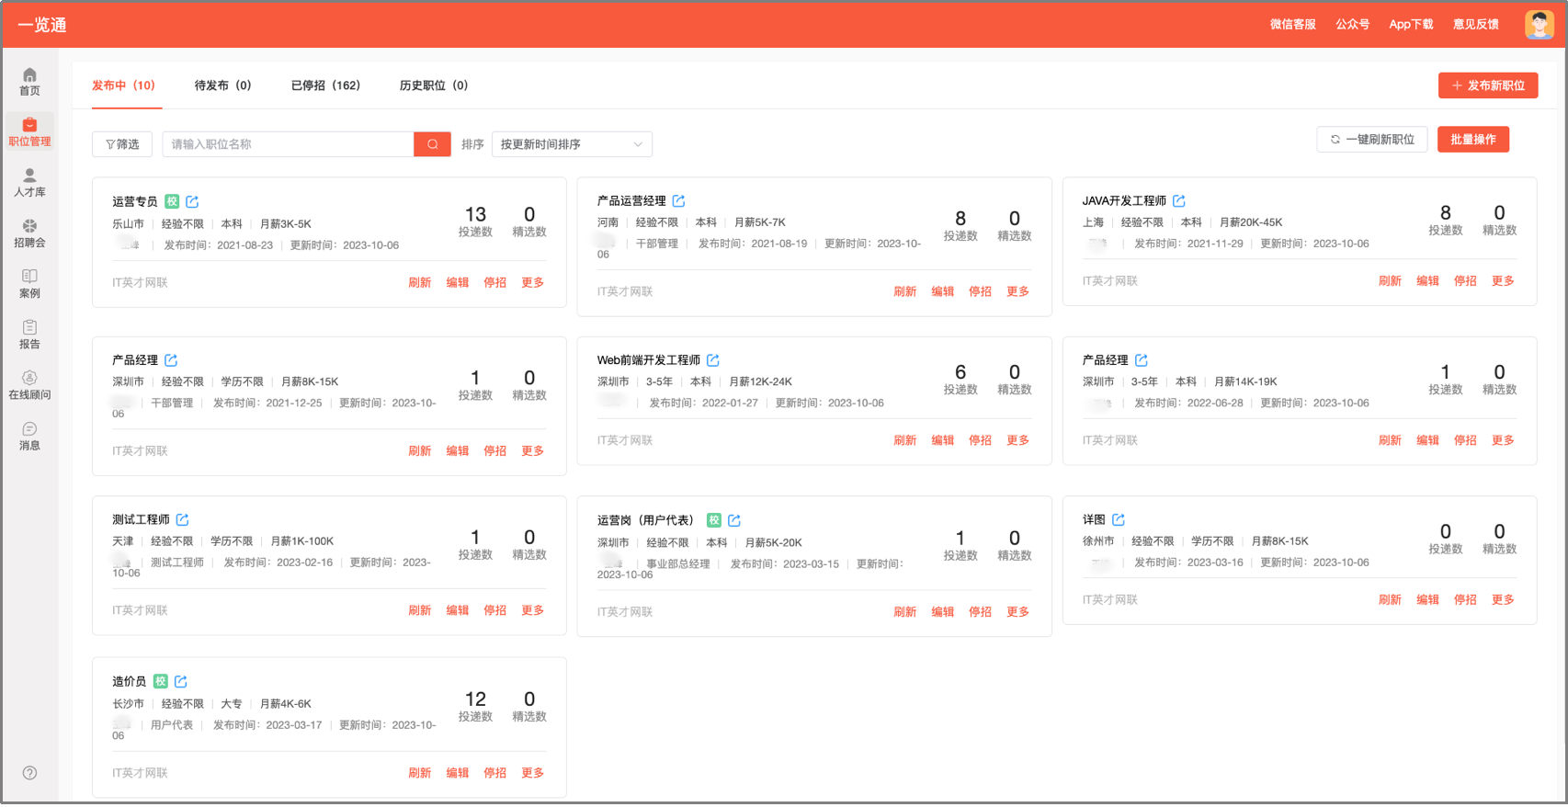Open the user avatar in the header
Viewport: 1568px width, 807px height.
click(1539, 24)
